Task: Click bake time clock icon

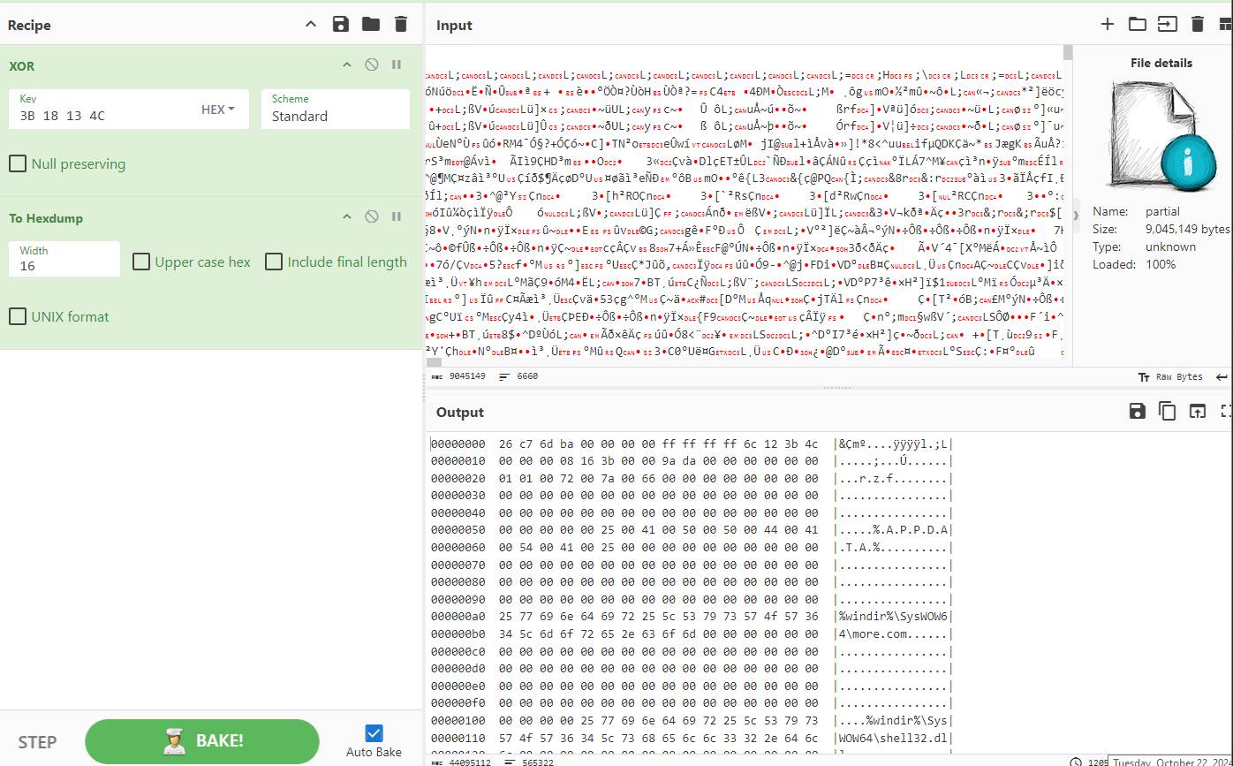Action: pos(1076,762)
